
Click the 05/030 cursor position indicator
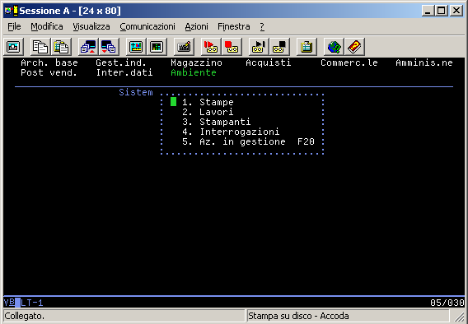point(447,303)
